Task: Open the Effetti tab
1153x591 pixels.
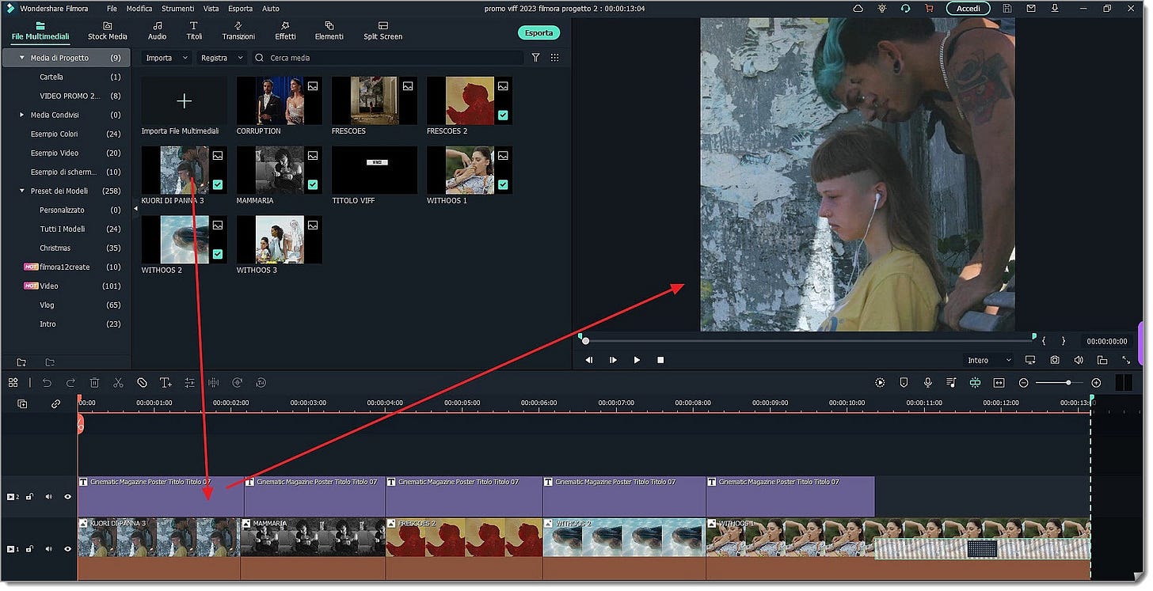Action: 285,31
